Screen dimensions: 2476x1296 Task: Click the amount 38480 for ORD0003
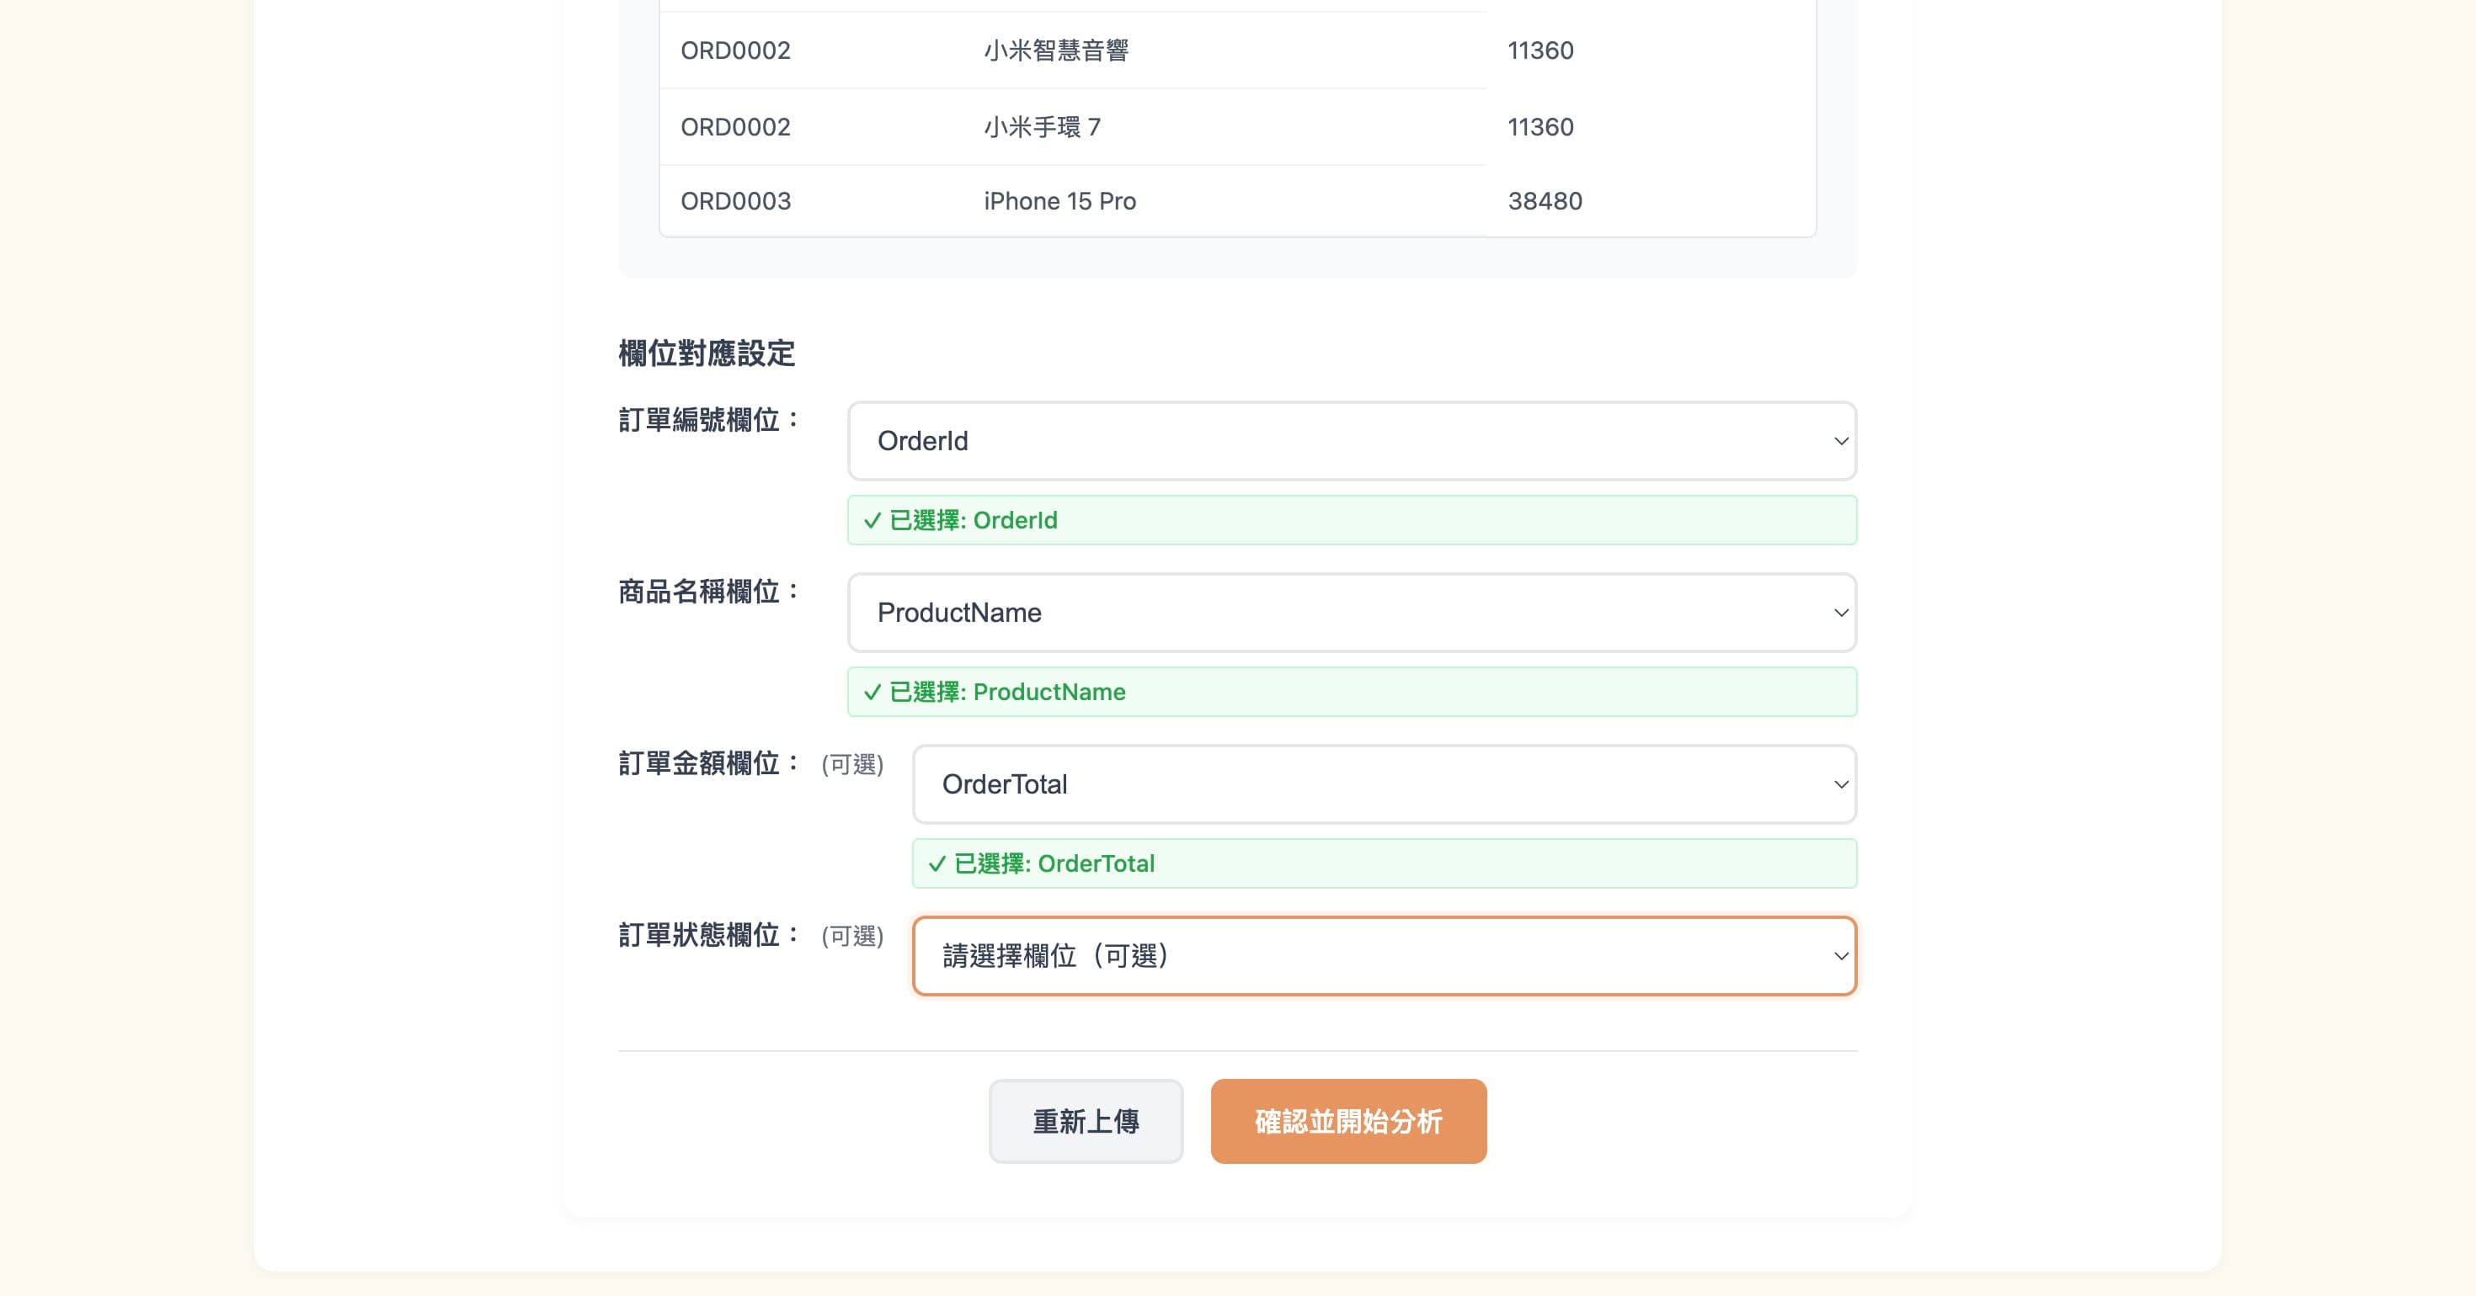point(1545,201)
